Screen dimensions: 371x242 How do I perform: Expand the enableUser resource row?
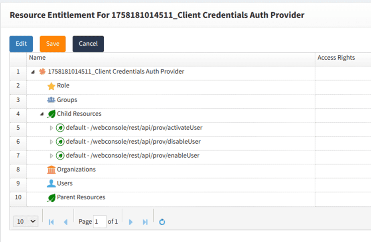(51, 156)
